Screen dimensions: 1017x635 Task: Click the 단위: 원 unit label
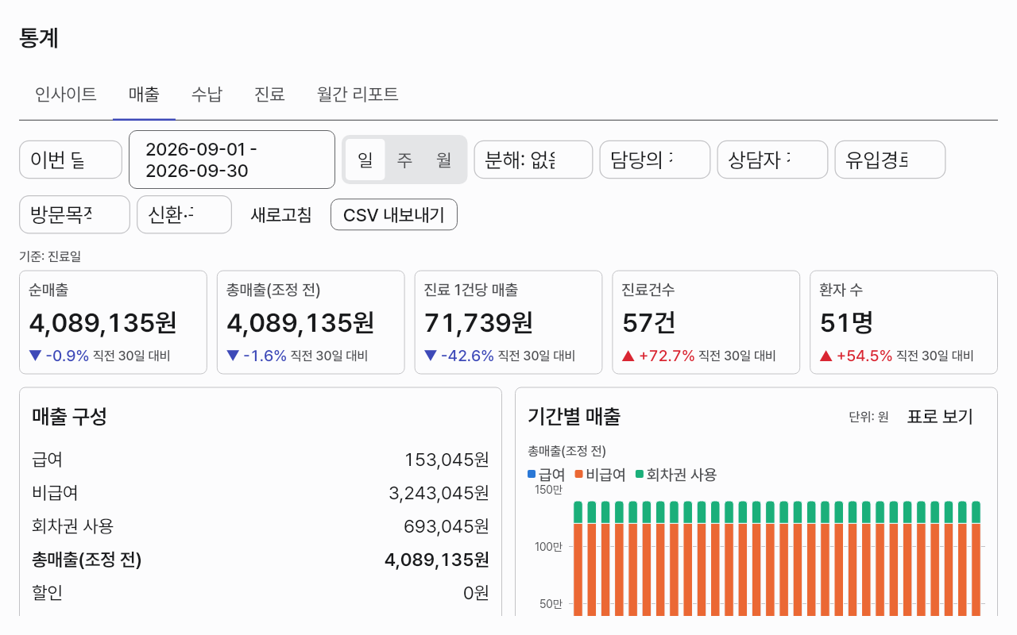(x=868, y=417)
